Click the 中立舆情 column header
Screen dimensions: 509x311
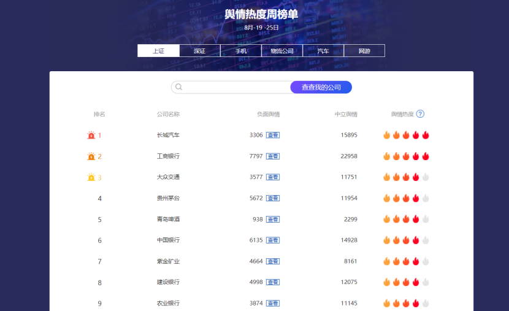[x=346, y=114]
